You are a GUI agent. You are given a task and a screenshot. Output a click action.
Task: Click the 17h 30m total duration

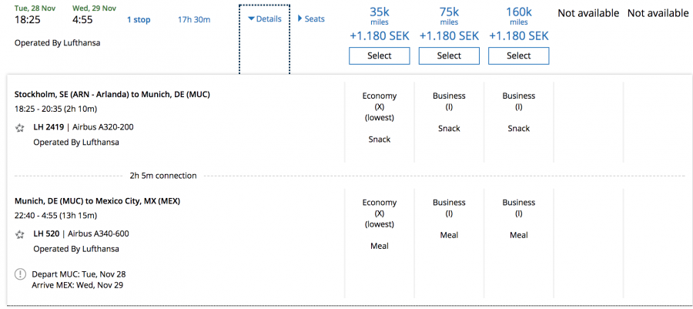[x=194, y=19]
